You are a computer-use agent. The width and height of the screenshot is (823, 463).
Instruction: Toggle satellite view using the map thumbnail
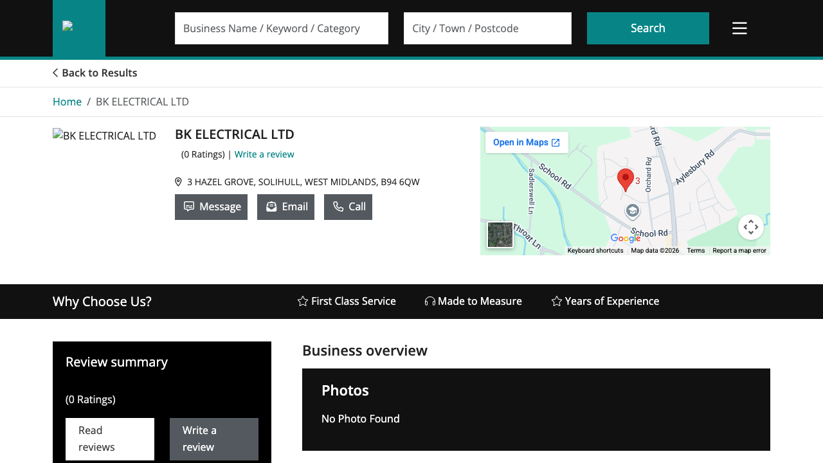point(500,235)
